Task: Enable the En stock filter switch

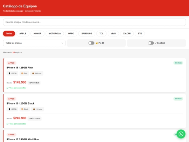Action: (151, 43)
